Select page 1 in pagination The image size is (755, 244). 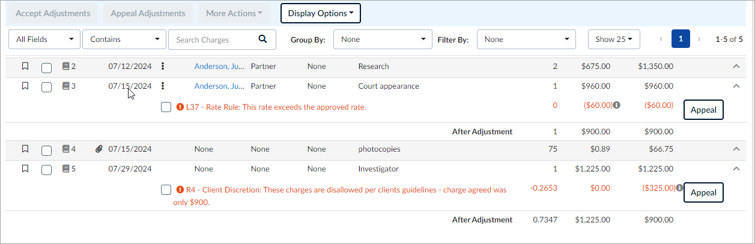(681, 39)
